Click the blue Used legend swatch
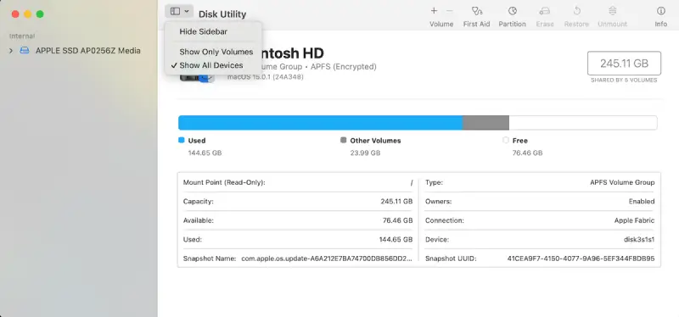 pos(182,140)
